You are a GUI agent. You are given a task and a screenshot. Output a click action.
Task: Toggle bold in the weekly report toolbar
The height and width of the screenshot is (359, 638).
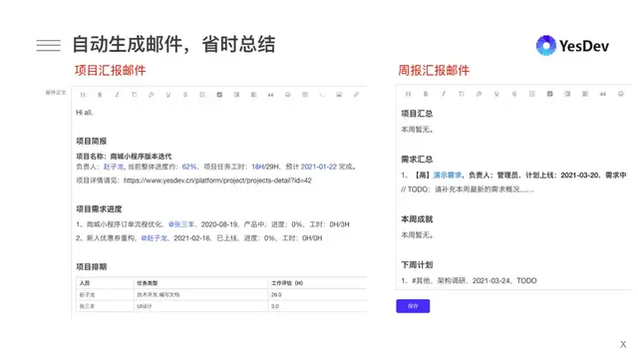point(426,94)
